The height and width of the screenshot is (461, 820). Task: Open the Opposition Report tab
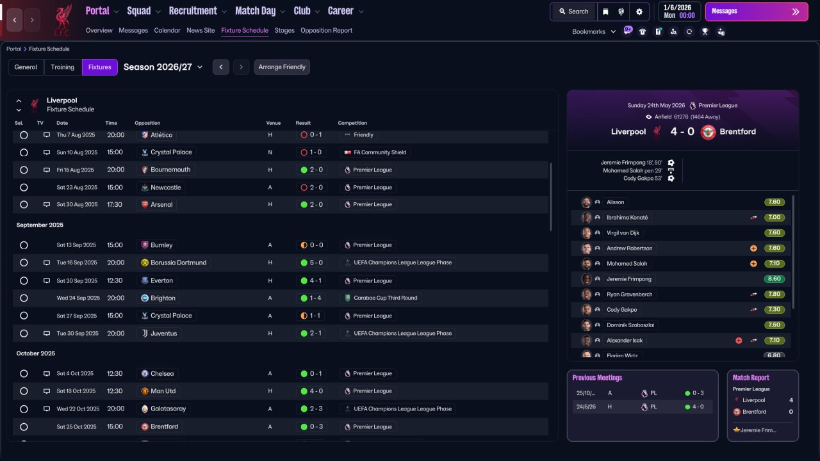click(x=326, y=31)
